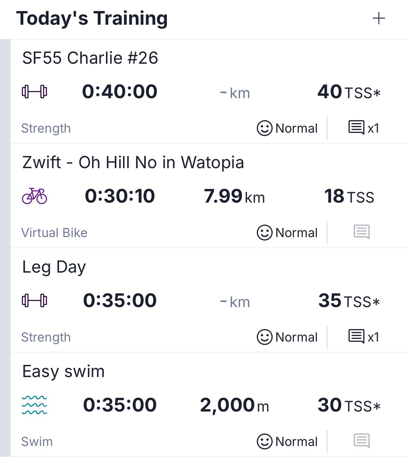
Task: Click the Normal feeling smiley on Leg Day
Action: 264,337
